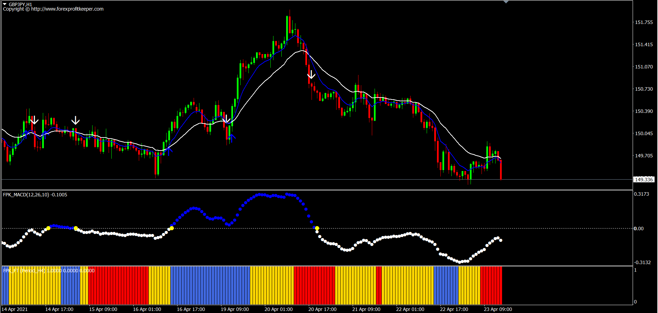Viewport: 658px width, 313px height.
Task: Click the 151.755 level on price scale
Action: 644,22
